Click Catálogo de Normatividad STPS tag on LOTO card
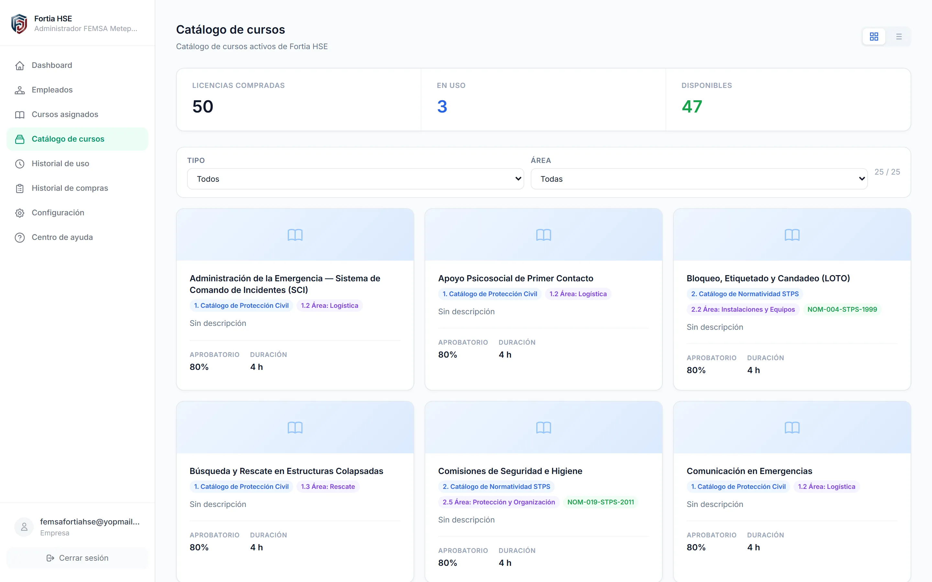This screenshot has height=582, width=932. [x=745, y=294]
